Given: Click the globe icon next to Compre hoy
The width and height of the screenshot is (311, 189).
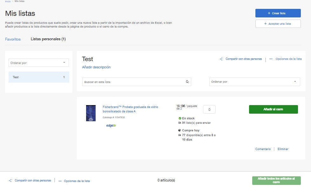Looking at the screenshot, I should click(179, 130).
